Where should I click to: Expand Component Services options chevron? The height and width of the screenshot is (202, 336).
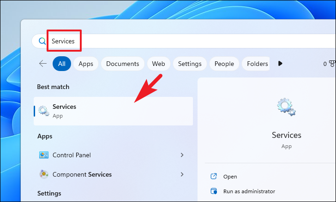182,174
